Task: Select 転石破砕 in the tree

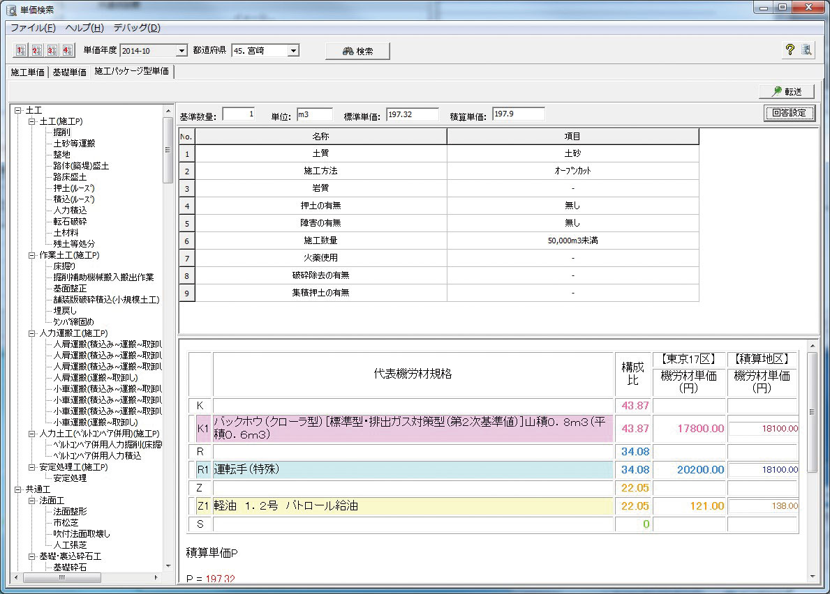Action: click(x=70, y=222)
